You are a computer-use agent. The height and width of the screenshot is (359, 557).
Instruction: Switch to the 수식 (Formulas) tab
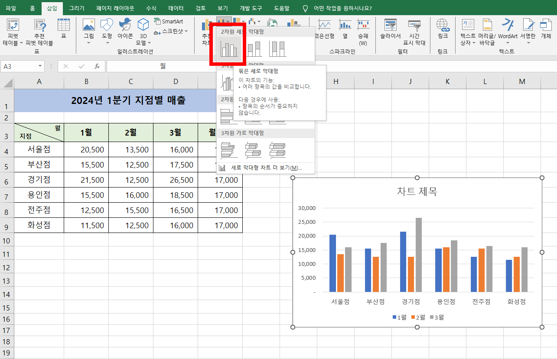(x=151, y=8)
